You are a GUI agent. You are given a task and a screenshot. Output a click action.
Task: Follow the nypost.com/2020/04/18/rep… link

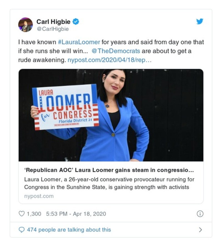click(110, 60)
